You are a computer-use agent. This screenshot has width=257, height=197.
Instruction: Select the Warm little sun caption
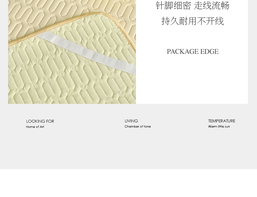click(x=219, y=127)
